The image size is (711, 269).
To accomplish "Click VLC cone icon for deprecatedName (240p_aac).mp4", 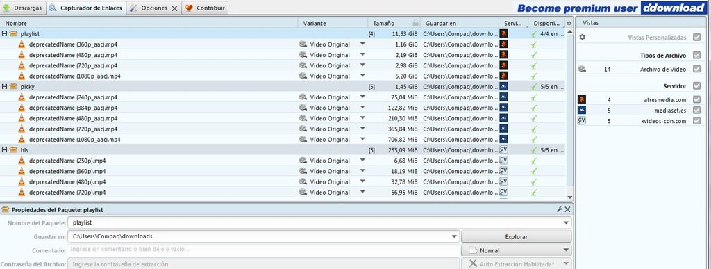I will (22, 97).
